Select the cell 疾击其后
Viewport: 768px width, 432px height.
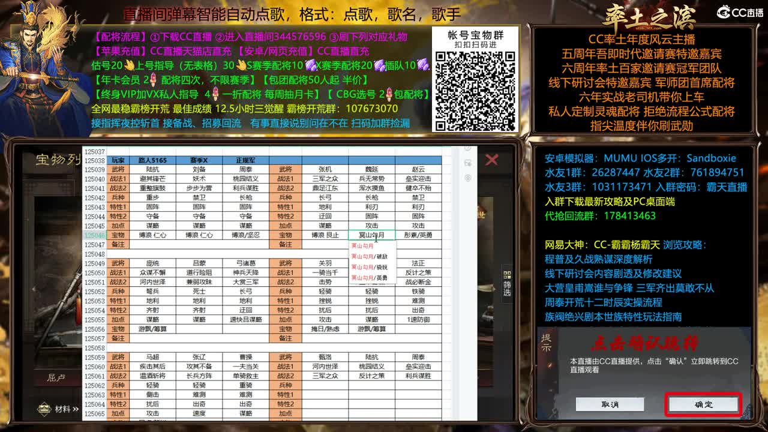click(152, 367)
